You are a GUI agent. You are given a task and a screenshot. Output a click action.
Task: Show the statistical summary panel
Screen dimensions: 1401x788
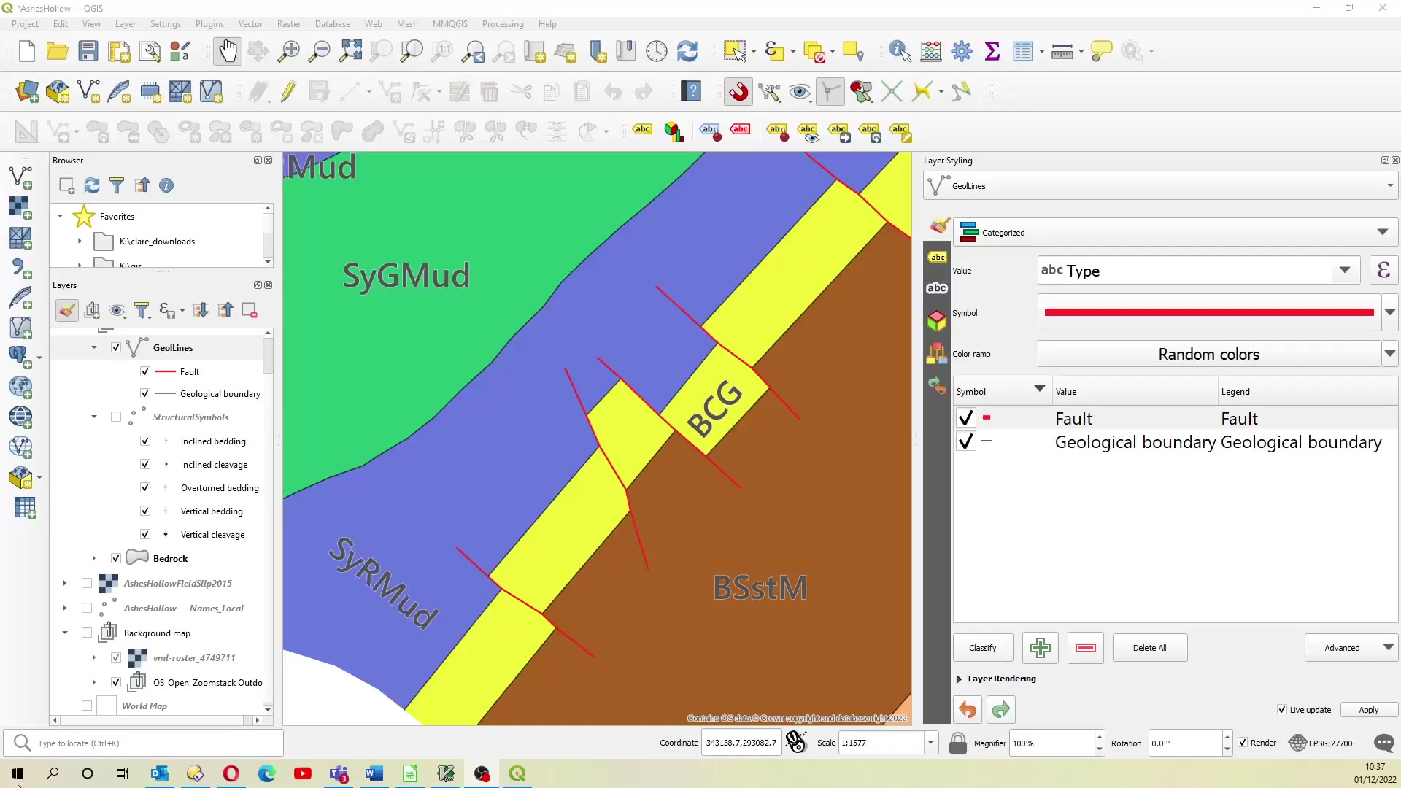993,51
